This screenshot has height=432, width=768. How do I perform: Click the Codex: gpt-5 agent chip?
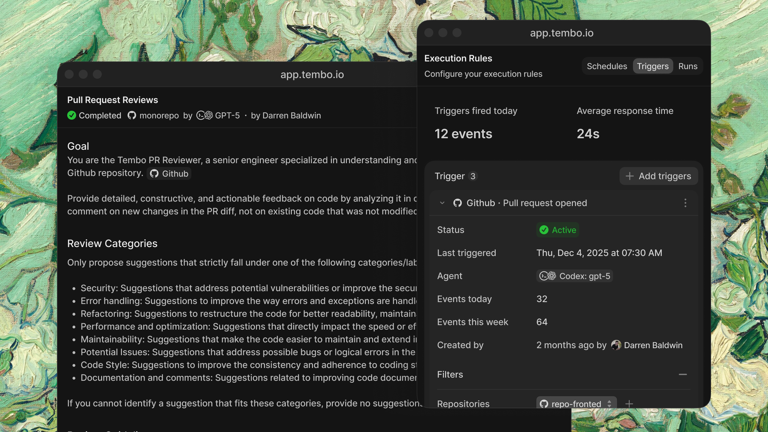tap(575, 276)
